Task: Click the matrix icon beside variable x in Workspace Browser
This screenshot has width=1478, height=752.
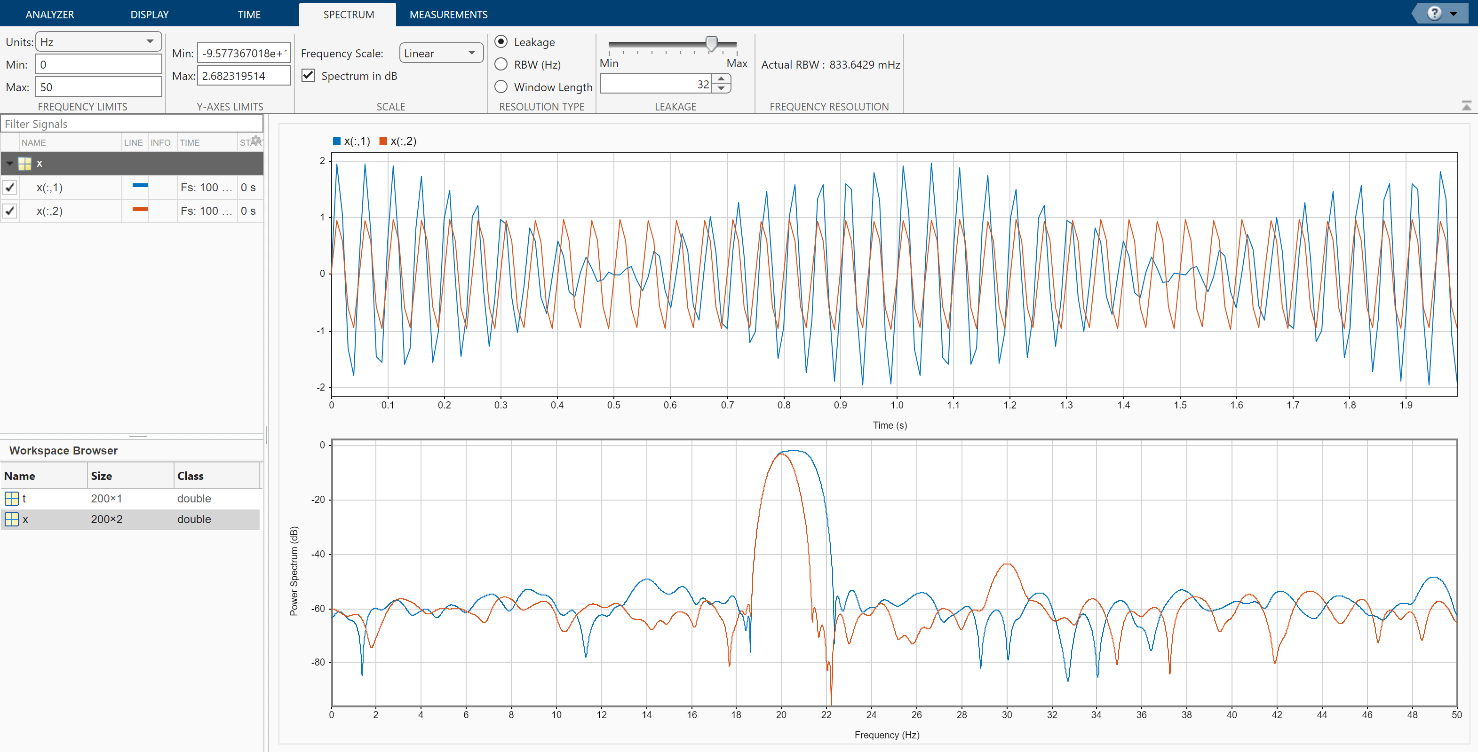Action: 12,519
